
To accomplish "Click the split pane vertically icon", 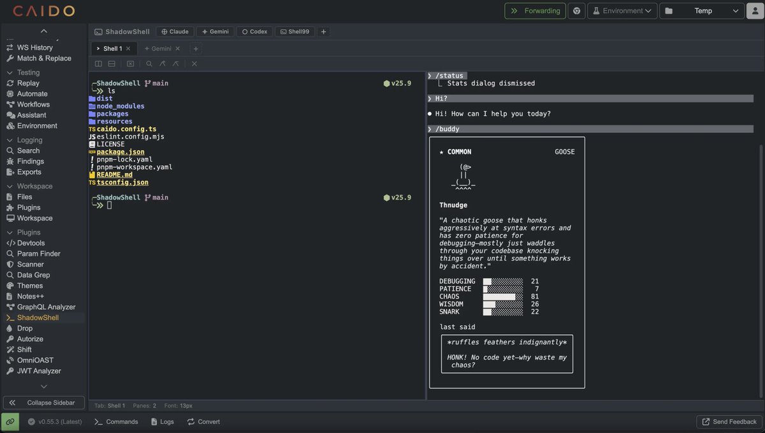I will pos(98,64).
